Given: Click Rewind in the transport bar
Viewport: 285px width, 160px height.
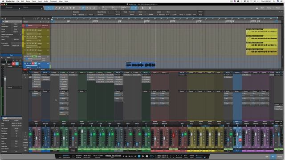Looking at the screenshot, I should pyautogui.click(x=126, y=156).
